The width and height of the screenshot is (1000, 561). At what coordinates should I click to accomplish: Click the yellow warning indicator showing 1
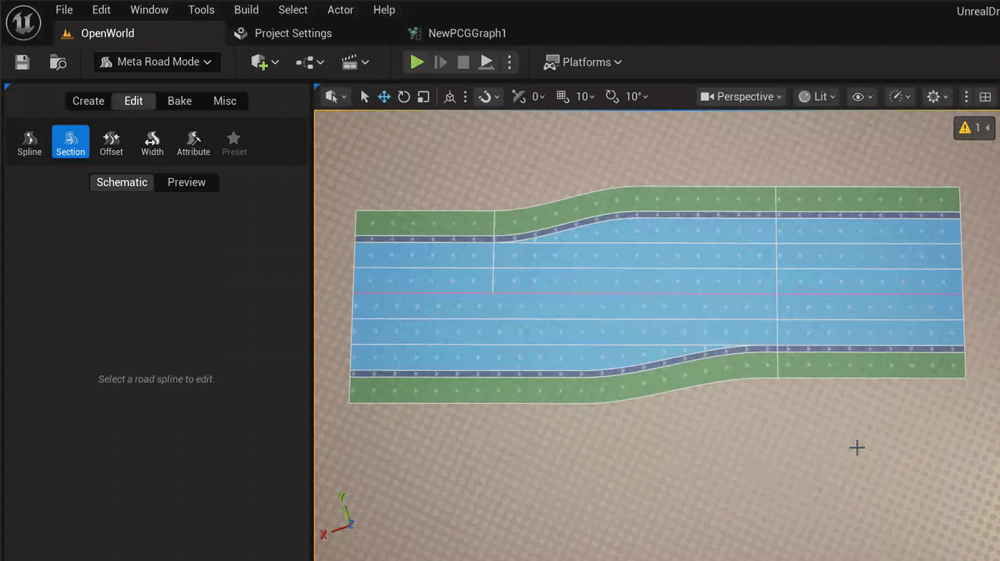coord(974,127)
